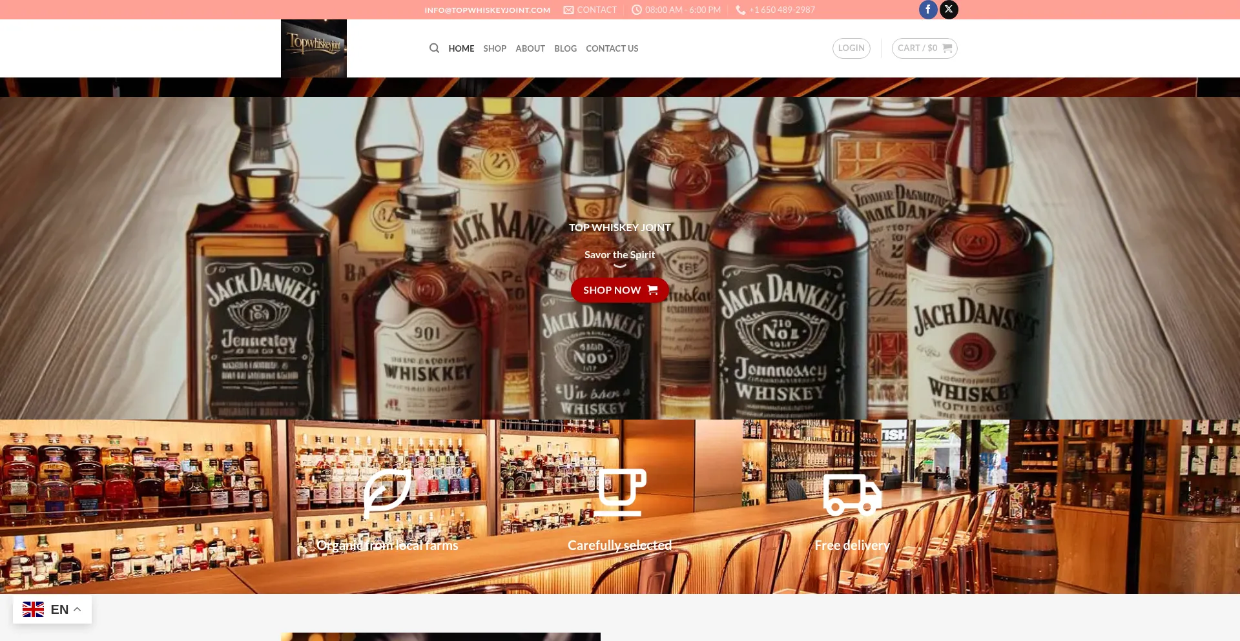1240x641 pixels.
Task: Click the CONTACT link in top bar
Action: (x=590, y=10)
